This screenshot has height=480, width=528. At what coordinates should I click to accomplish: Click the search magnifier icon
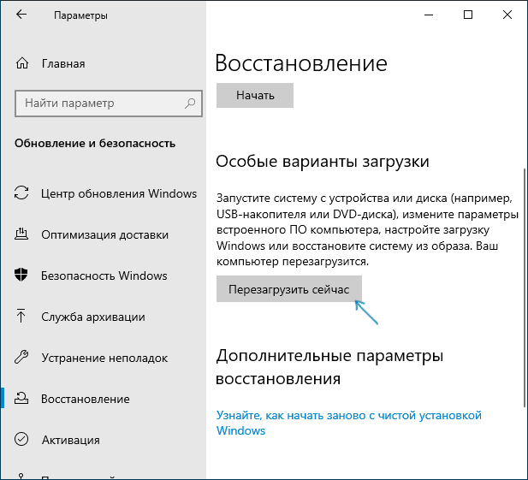[186, 103]
